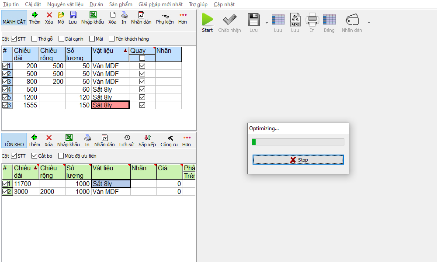Click the green Start optimization icon
Viewport: 437px width, 262px height.
click(208, 20)
